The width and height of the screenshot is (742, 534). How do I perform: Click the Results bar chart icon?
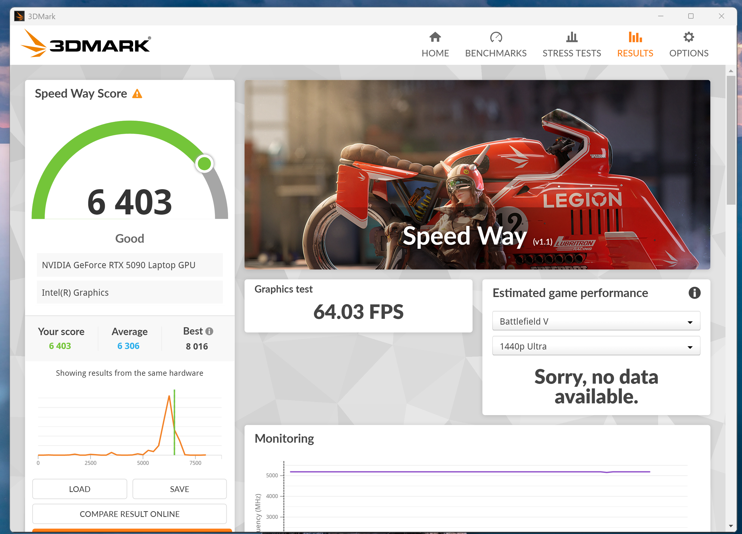click(635, 37)
